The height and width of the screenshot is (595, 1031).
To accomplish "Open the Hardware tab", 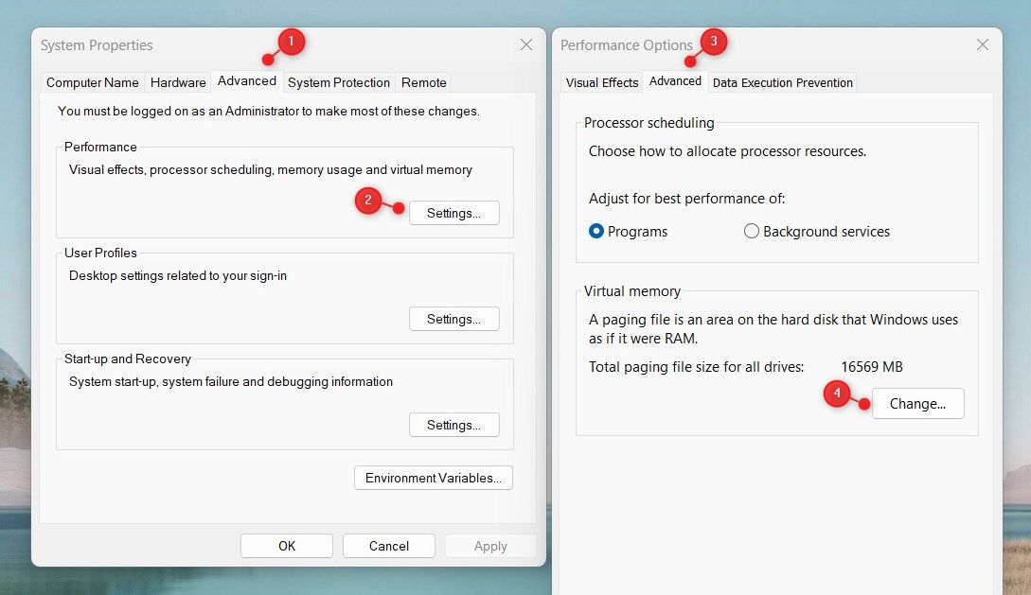I will click(x=178, y=82).
